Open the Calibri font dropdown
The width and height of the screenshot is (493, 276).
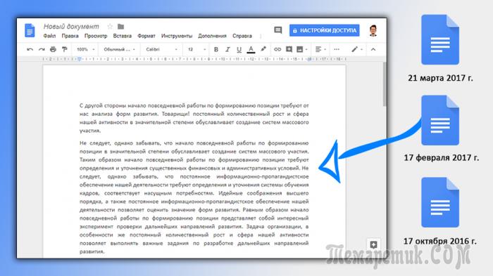(161, 49)
